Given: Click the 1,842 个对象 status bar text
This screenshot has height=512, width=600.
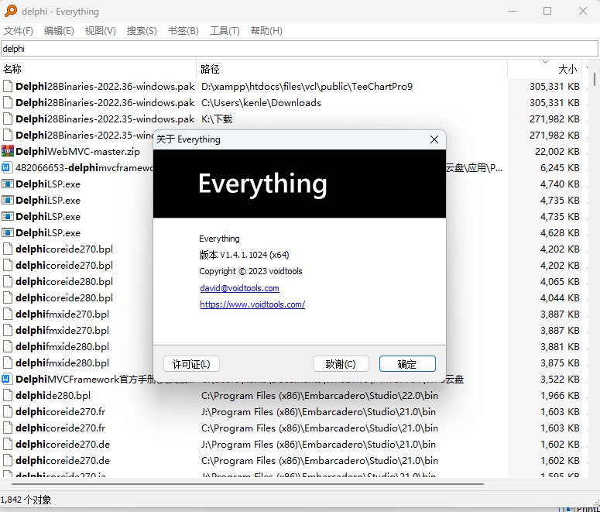Looking at the screenshot, I should [x=26, y=500].
